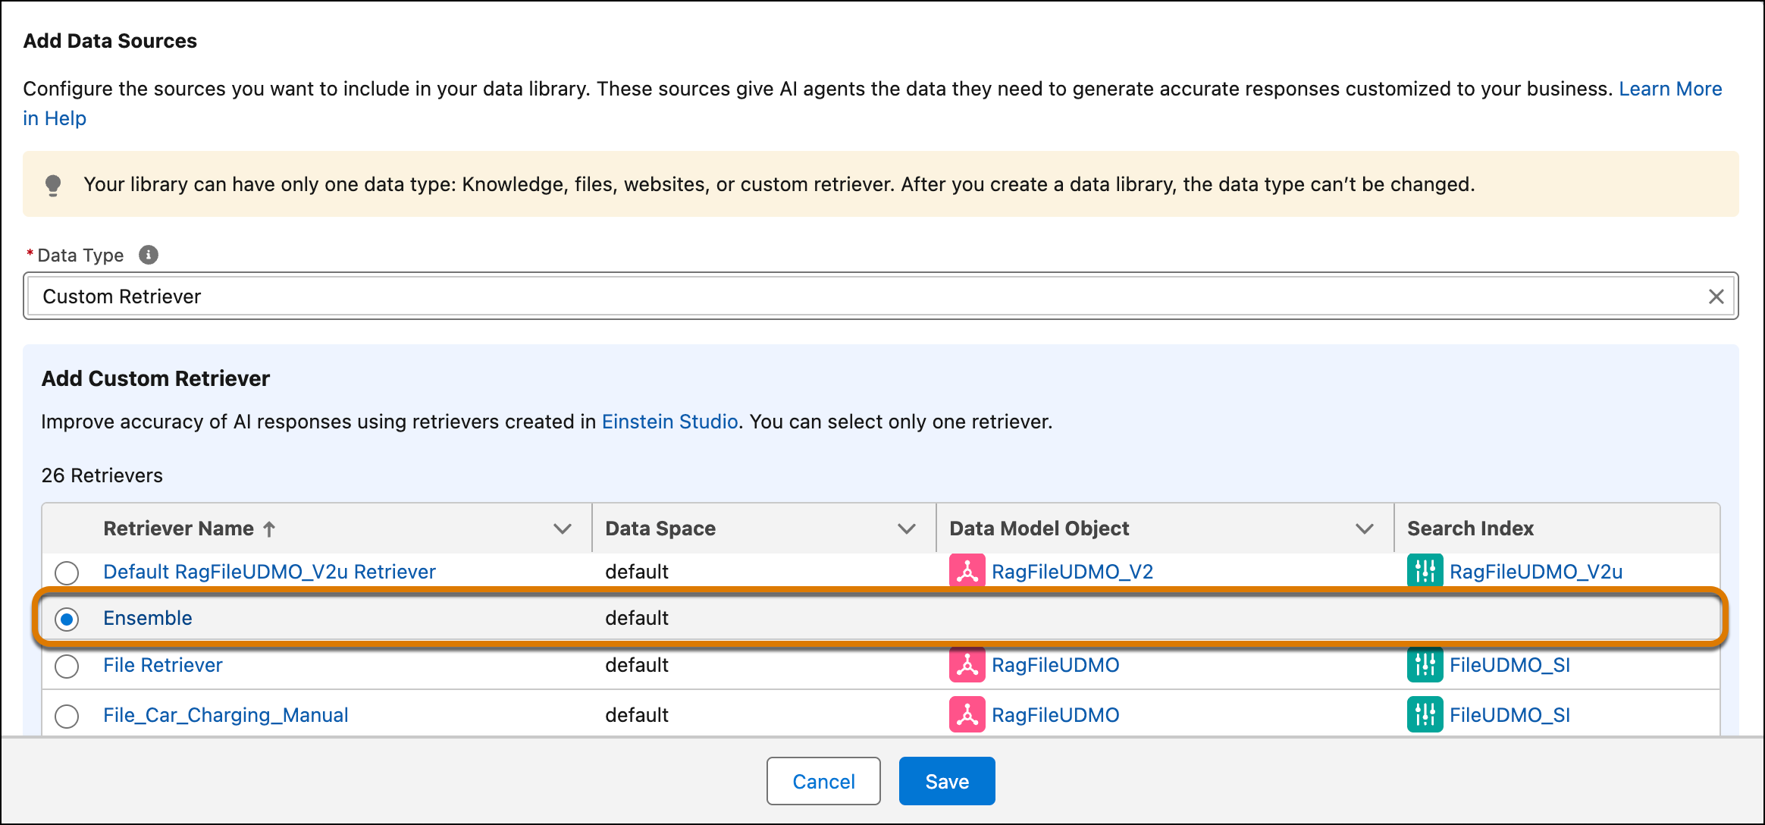The image size is (1765, 825).
Task: Open the Data Type combo box
Action: (880, 296)
